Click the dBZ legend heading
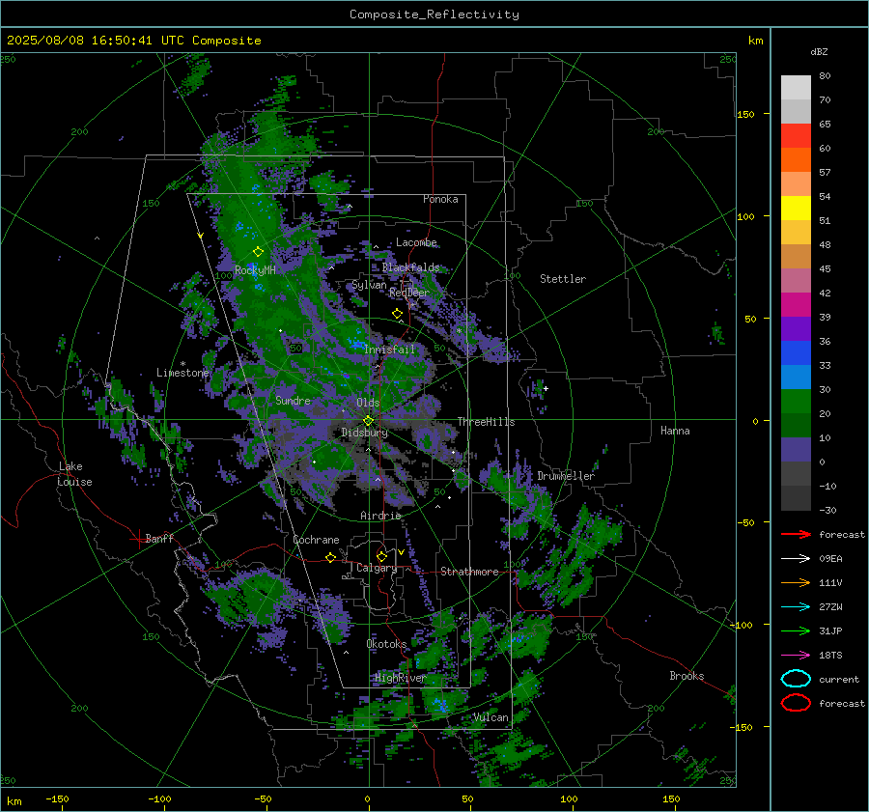The width and height of the screenshot is (869, 812). pyautogui.click(x=819, y=52)
